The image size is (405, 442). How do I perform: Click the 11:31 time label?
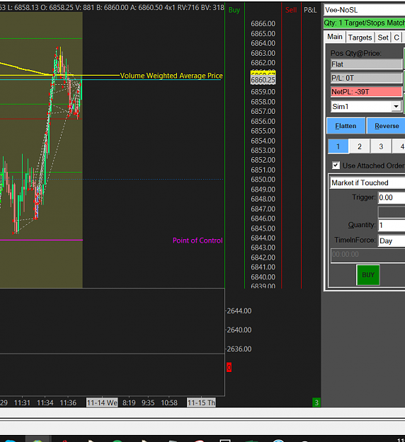click(22, 403)
